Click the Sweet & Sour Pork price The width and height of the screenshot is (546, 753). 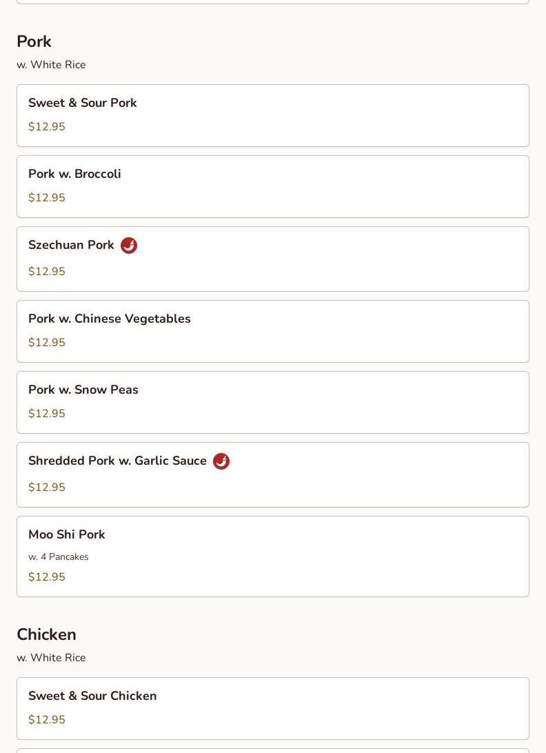[47, 127]
